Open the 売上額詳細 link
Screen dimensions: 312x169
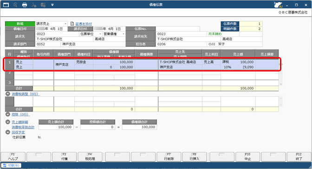(x=20, y=122)
